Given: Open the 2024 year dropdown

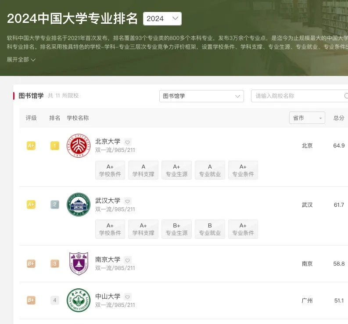Looking at the screenshot, I should click(x=162, y=18).
